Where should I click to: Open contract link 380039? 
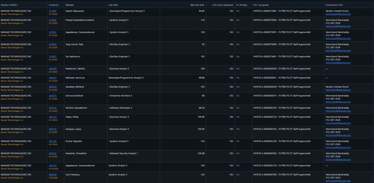click(x=53, y=69)
